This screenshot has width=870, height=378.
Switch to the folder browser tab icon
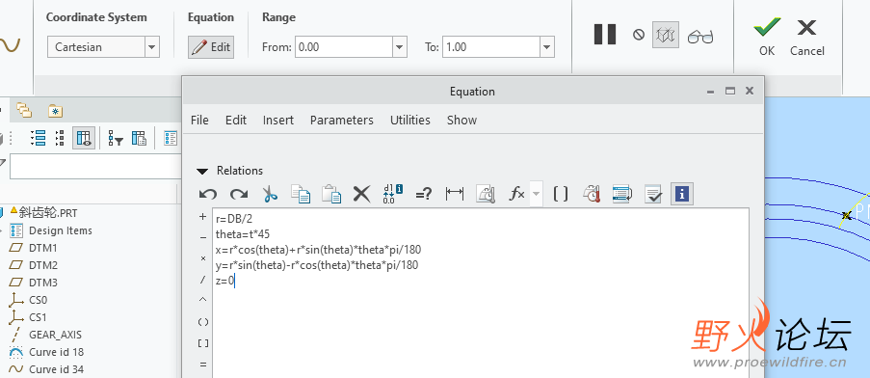click(55, 111)
